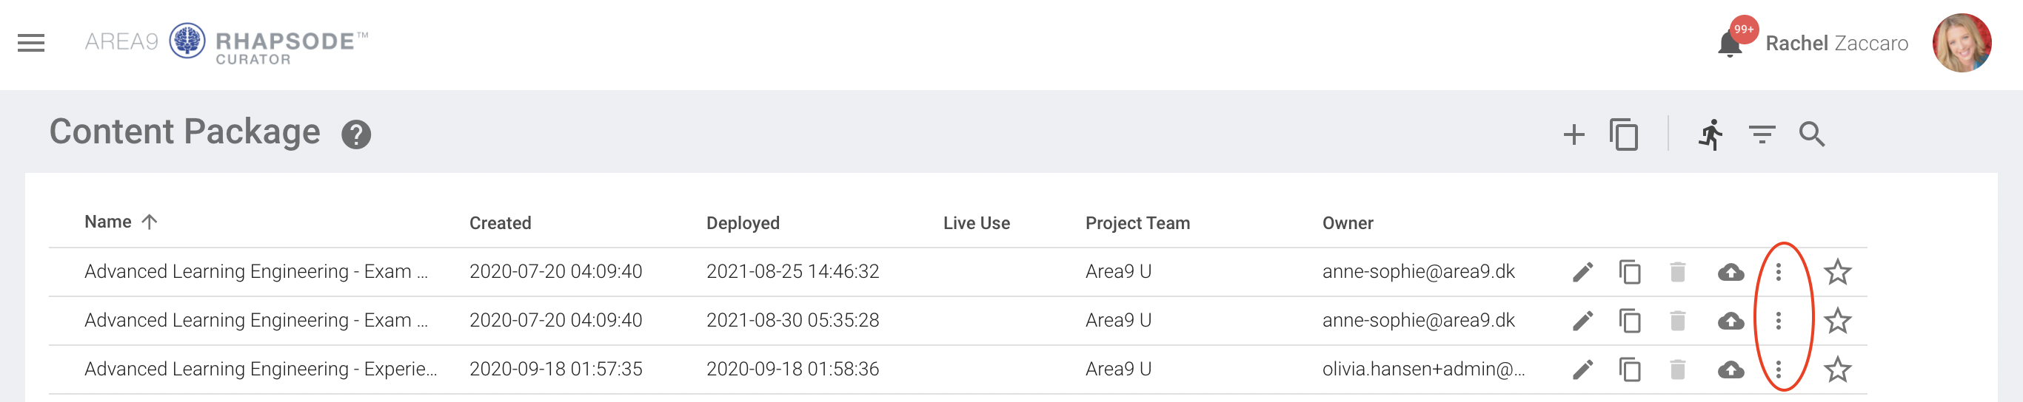Screen dimensions: 2023x402
Task: Star the first Advanced Learning Engineering package
Action: point(1837,272)
